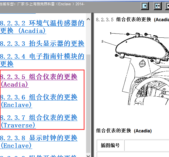This screenshot has height=157, width=169.
Task: Open link 8.2.3.4 电子指南针模块的更换
Action: [42, 60]
